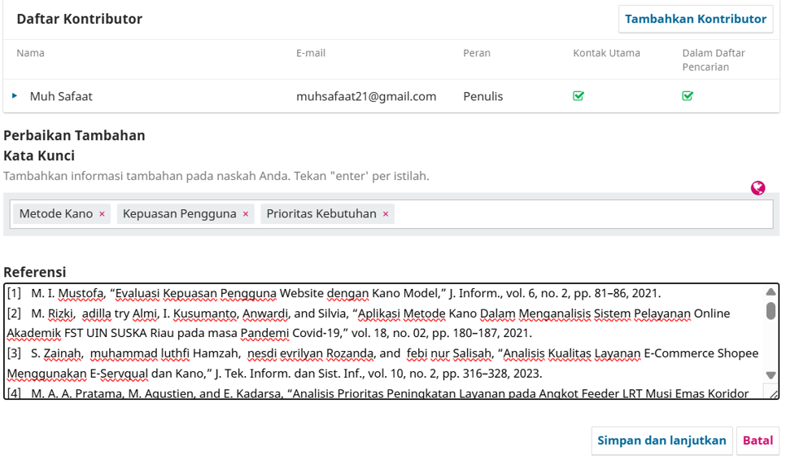786x460 pixels.
Task: Remove the Prioritas Kebutuhan keyword tag
Action: click(x=386, y=213)
